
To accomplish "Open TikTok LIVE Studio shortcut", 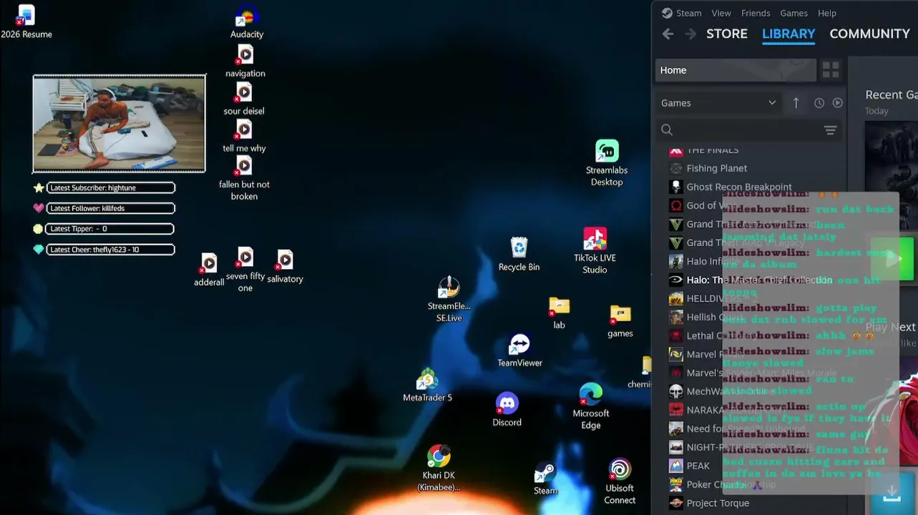I will point(595,251).
